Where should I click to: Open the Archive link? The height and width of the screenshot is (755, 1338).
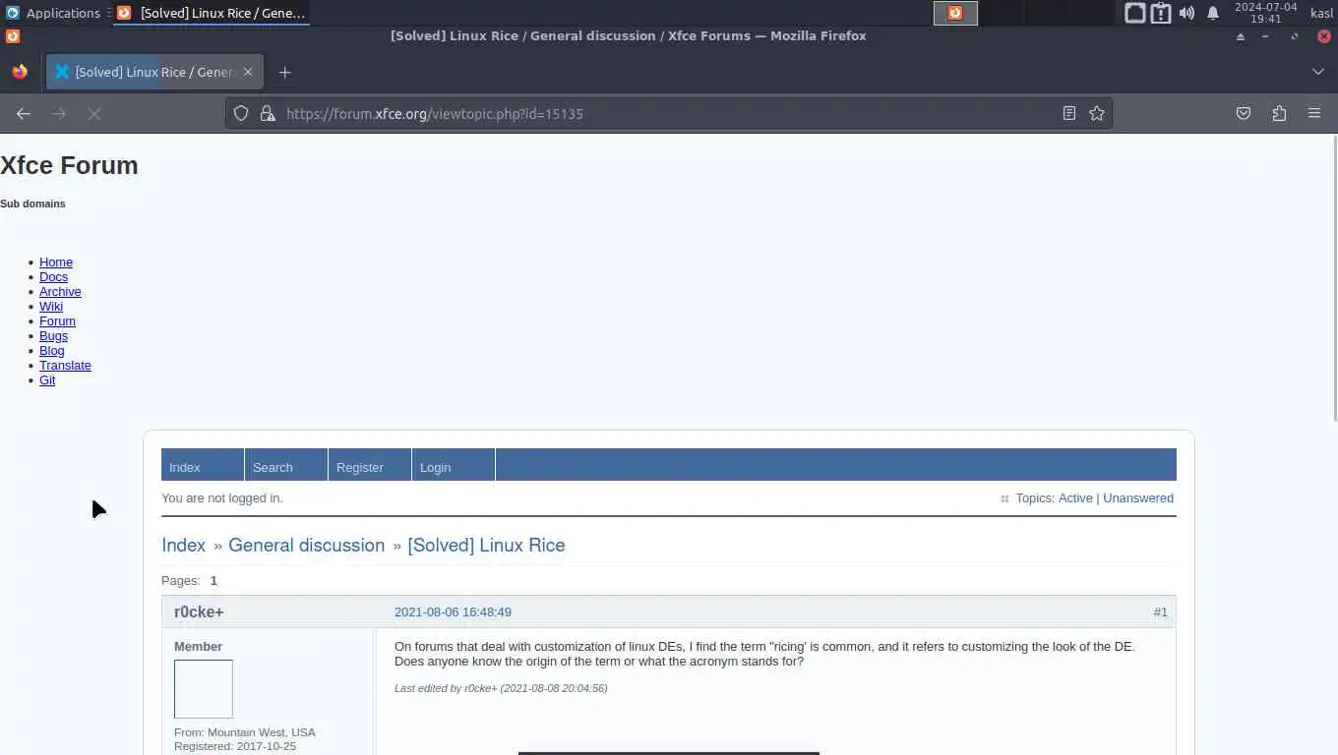click(60, 292)
